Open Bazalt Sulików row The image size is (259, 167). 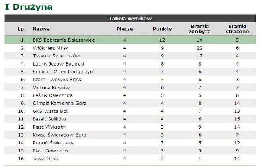[x=130, y=119]
